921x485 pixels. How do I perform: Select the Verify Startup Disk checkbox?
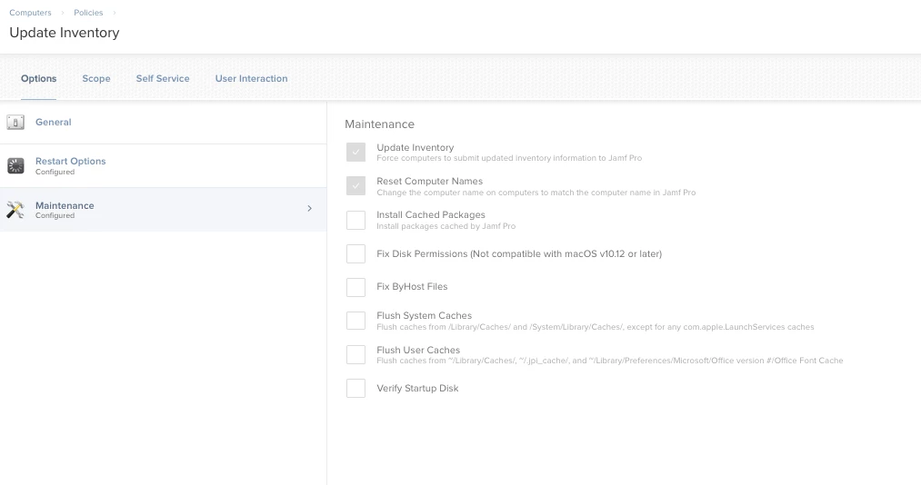click(355, 389)
